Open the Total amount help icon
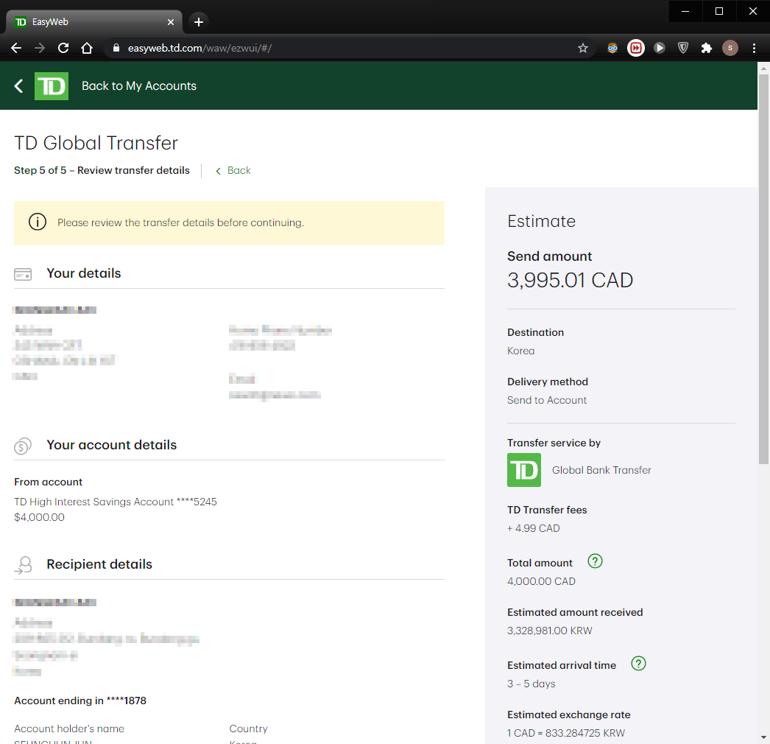The image size is (770, 744). pos(596,561)
